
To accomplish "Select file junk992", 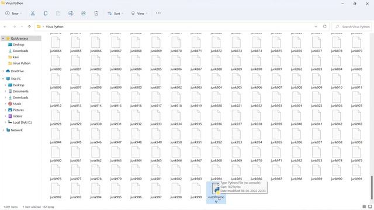I will click(x=56, y=191).
